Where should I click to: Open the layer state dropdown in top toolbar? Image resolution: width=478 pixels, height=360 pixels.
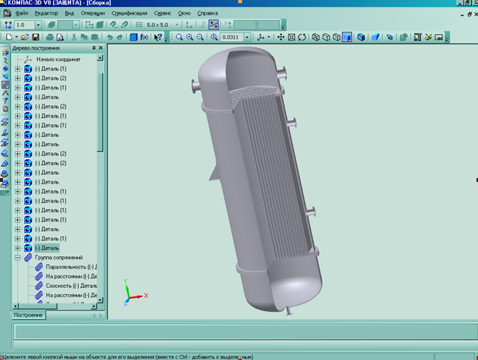pyautogui.click(x=77, y=25)
